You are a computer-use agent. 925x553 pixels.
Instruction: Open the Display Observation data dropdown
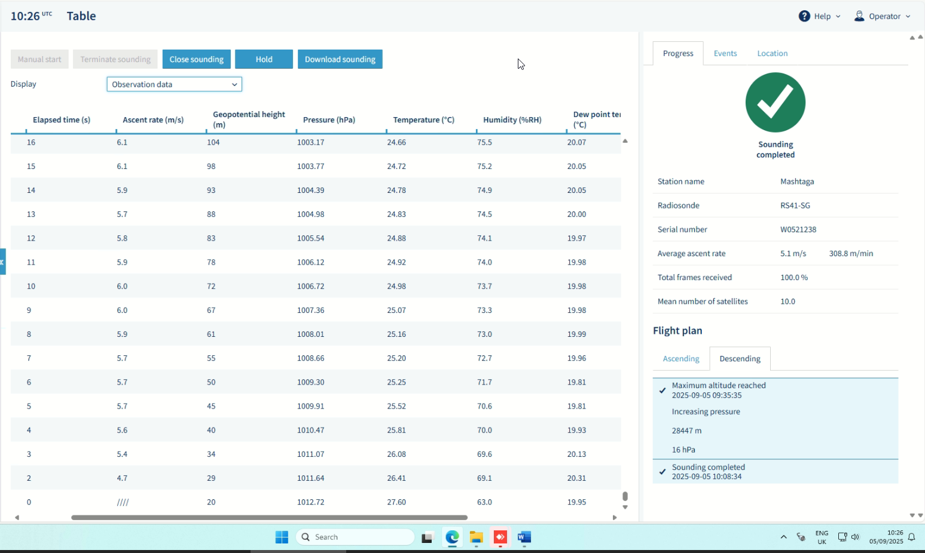point(174,84)
